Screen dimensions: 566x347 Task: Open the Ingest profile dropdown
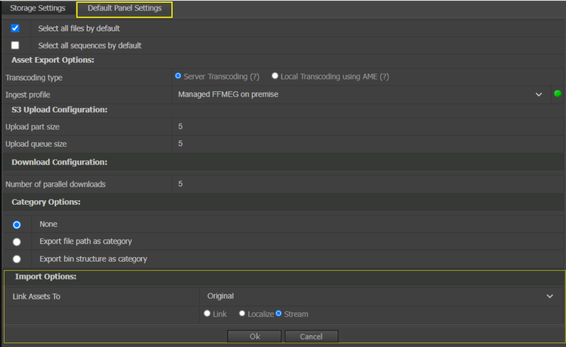[x=361, y=94]
